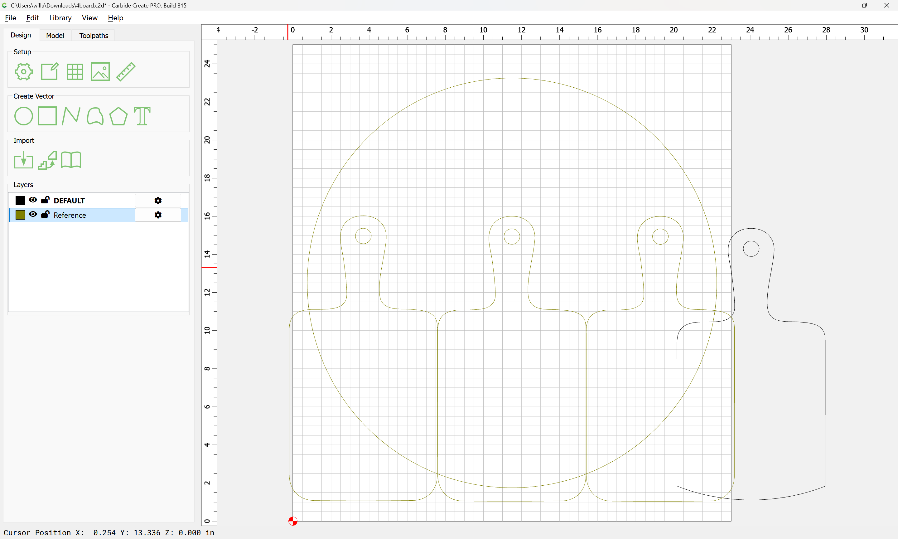
Task: Open the Help menu
Action: pyautogui.click(x=115, y=18)
